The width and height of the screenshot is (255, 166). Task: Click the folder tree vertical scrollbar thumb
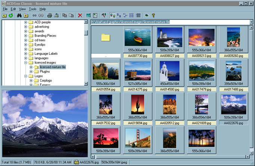(x=86, y=33)
